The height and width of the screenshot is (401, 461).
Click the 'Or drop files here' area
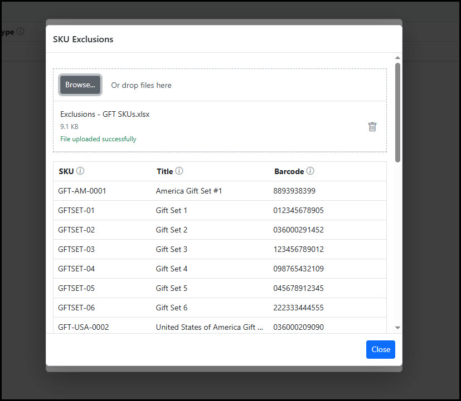pyautogui.click(x=141, y=85)
